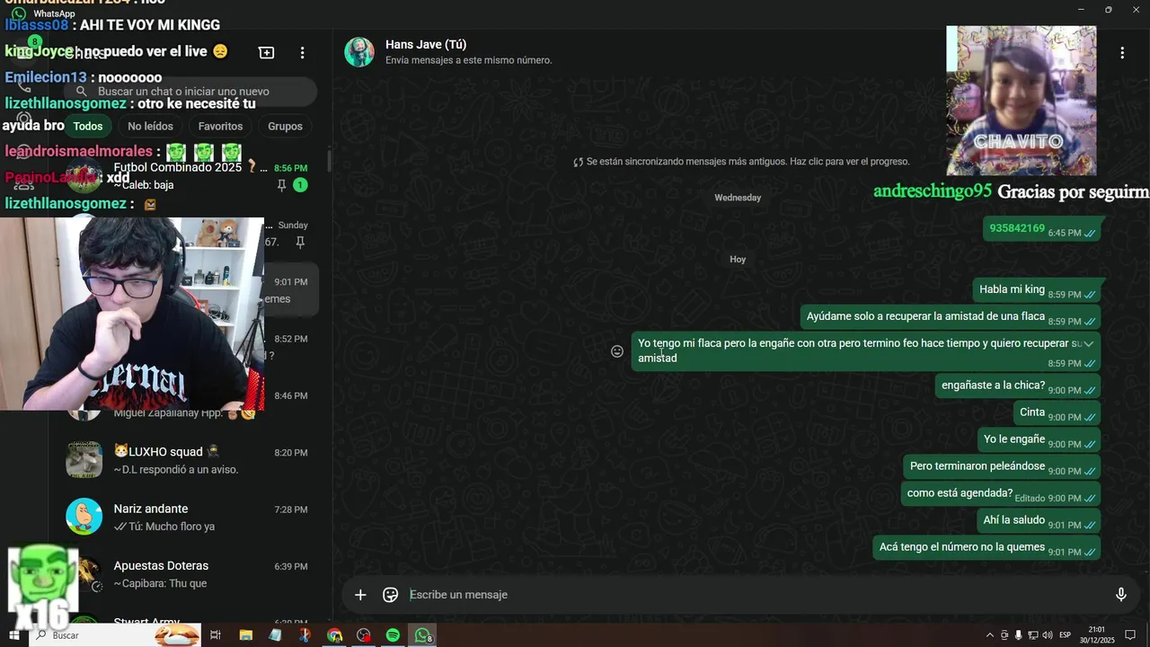Click the pinned icon on Futbol Combinado chat
The height and width of the screenshot is (647, 1150).
[281, 185]
